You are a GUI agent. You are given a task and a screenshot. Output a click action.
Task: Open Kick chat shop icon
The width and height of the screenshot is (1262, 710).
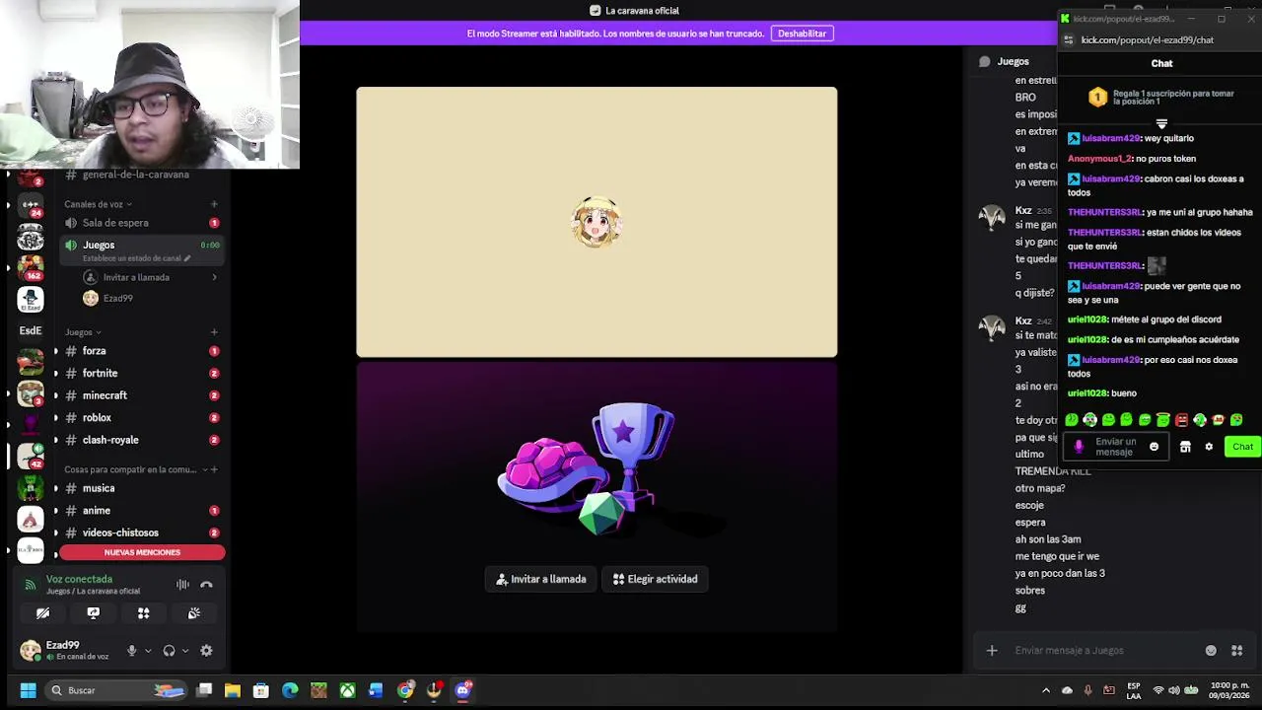[x=1185, y=447]
